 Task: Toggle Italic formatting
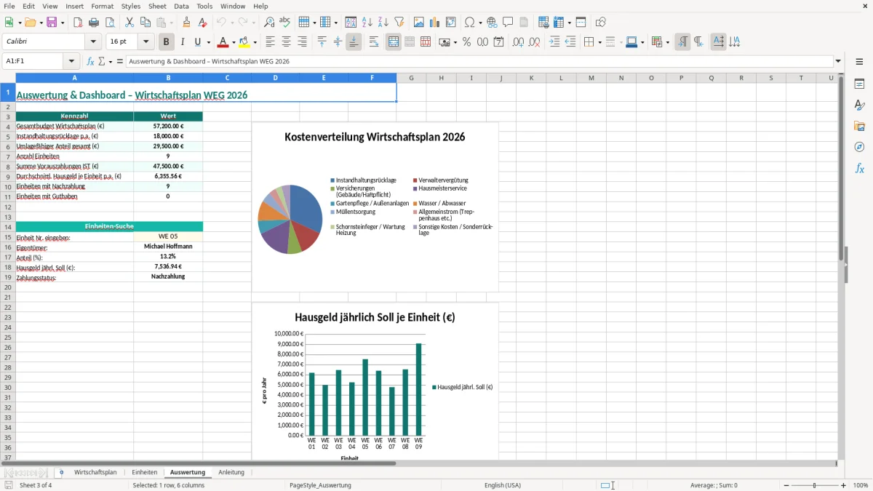(183, 42)
